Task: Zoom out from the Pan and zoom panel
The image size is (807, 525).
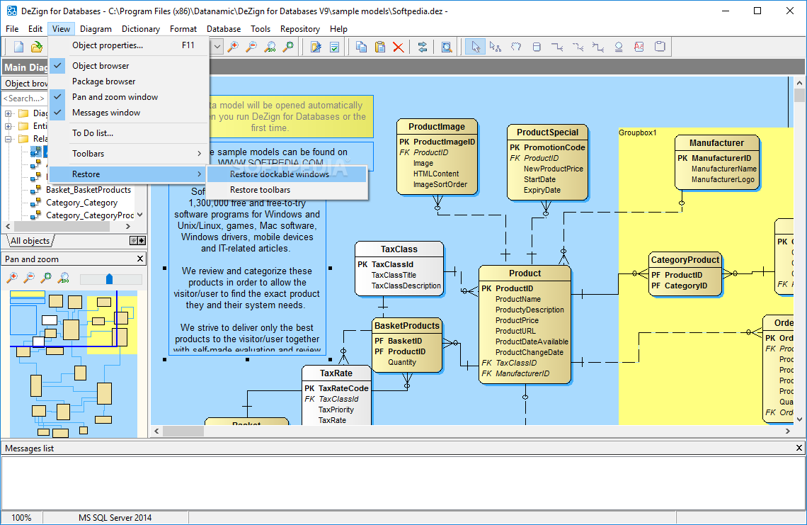Action: click(29, 278)
